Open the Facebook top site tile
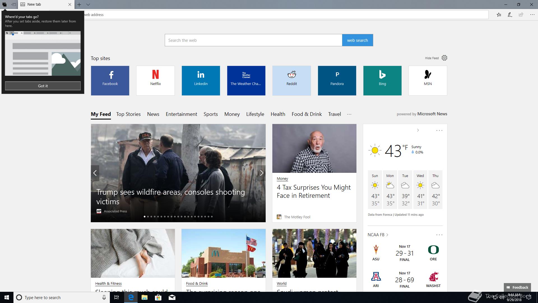The image size is (538, 303). point(110,81)
